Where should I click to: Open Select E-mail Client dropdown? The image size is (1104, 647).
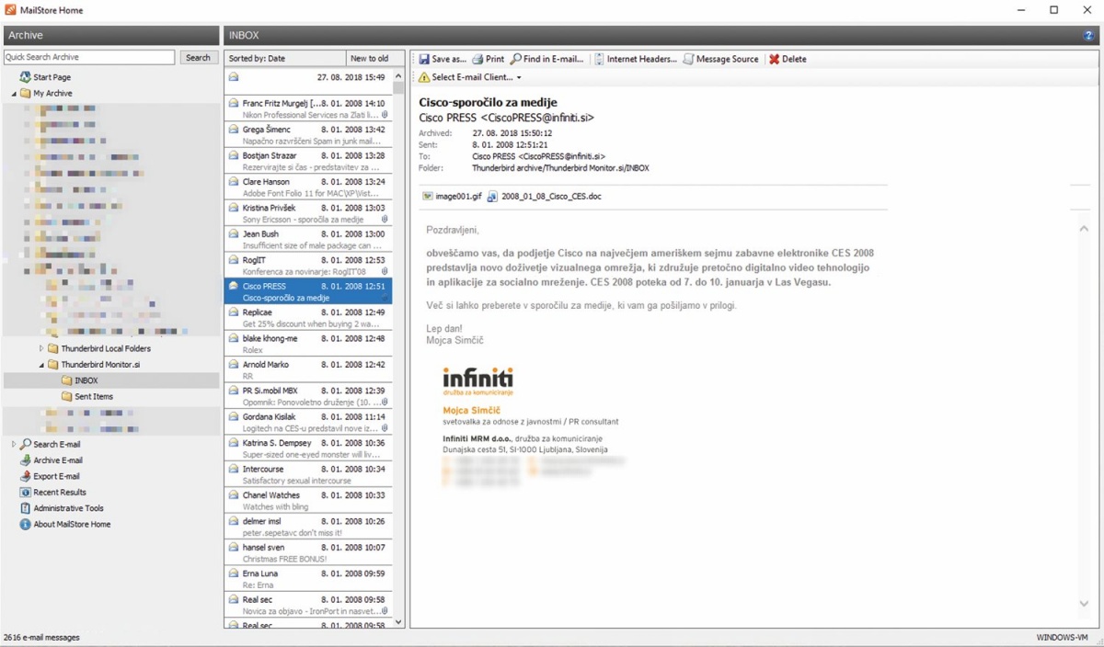click(x=470, y=77)
